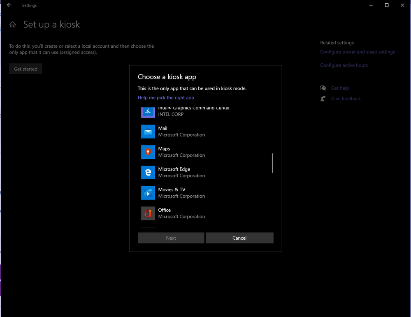Viewport: 411px width, 317px height.
Task: Minimize the Settings window
Action: [x=371, y=5]
